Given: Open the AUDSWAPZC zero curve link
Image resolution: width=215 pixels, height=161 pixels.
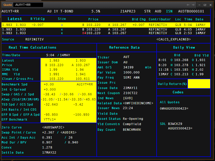Looking at the screenshot, I should [53, 127].
